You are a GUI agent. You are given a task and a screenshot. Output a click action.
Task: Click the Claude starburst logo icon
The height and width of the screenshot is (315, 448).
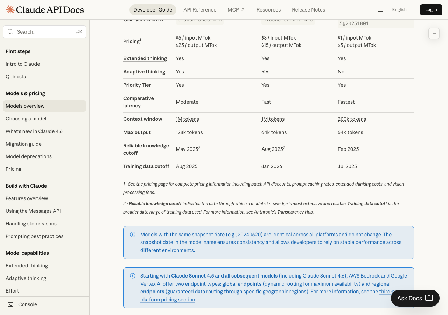(x=10, y=10)
